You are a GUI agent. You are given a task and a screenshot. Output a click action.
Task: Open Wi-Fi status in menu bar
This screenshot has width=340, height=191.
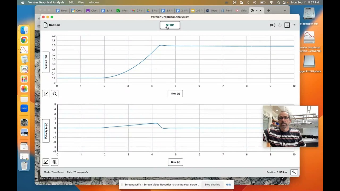(271, 2)
